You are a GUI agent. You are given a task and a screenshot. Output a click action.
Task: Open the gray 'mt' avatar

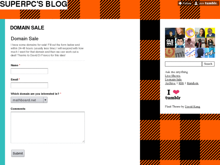[180, 53]
